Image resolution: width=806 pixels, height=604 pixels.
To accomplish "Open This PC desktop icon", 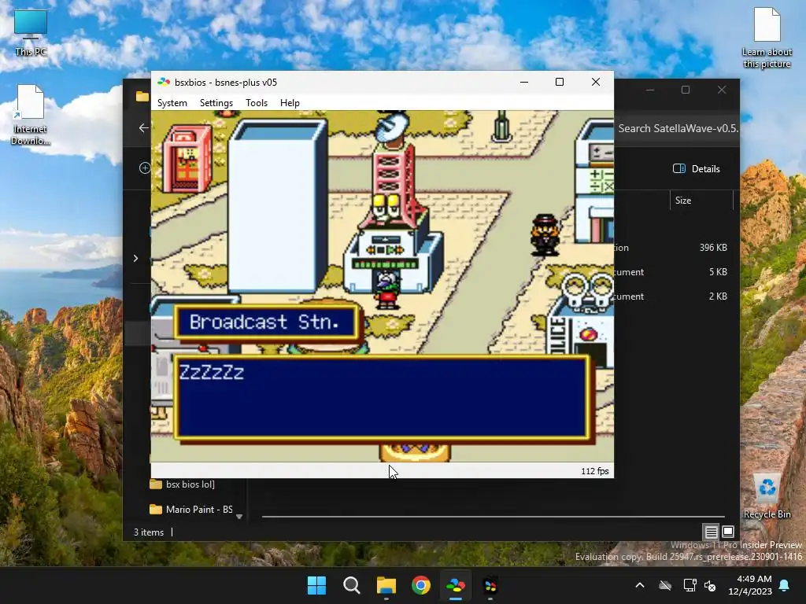I will point(31,33).
